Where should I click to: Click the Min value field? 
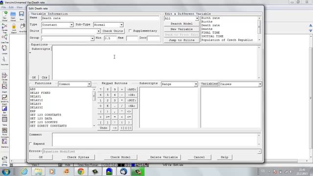coord(110,38)
